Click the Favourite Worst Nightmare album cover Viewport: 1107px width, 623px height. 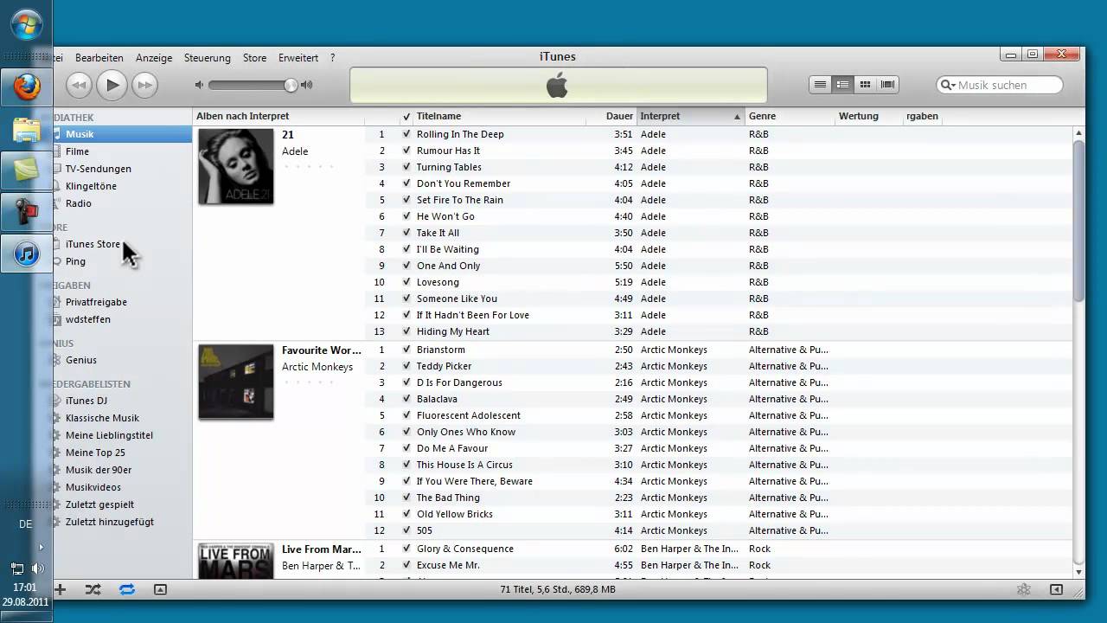coord(236,382)
